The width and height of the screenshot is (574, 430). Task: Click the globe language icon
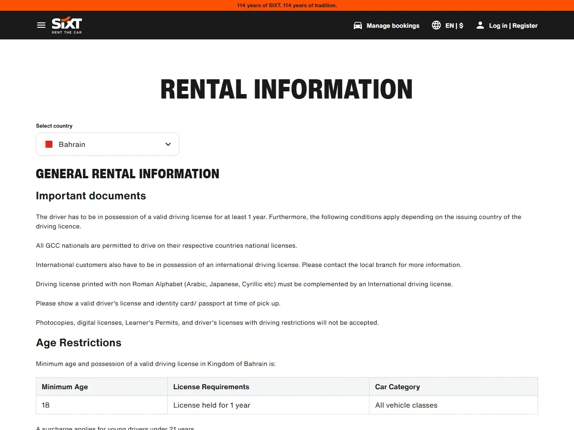[436, 25]
